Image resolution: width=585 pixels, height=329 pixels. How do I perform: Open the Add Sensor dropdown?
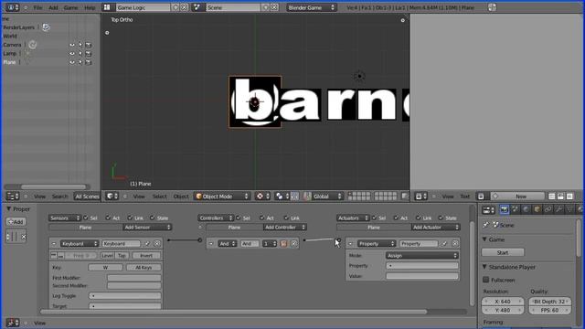pos(147,228)
